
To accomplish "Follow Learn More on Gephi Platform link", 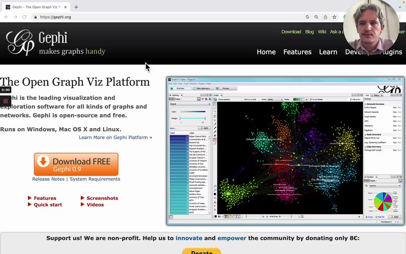I will coord(115,137).
